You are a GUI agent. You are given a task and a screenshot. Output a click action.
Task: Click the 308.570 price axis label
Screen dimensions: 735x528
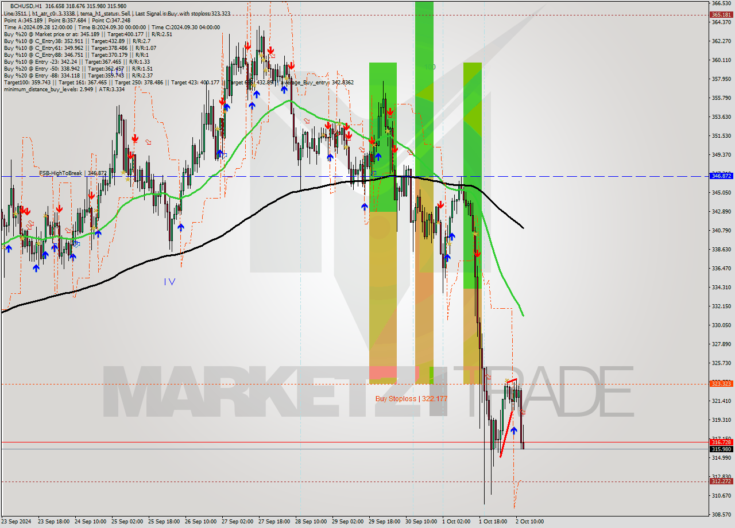pos(722,514)
